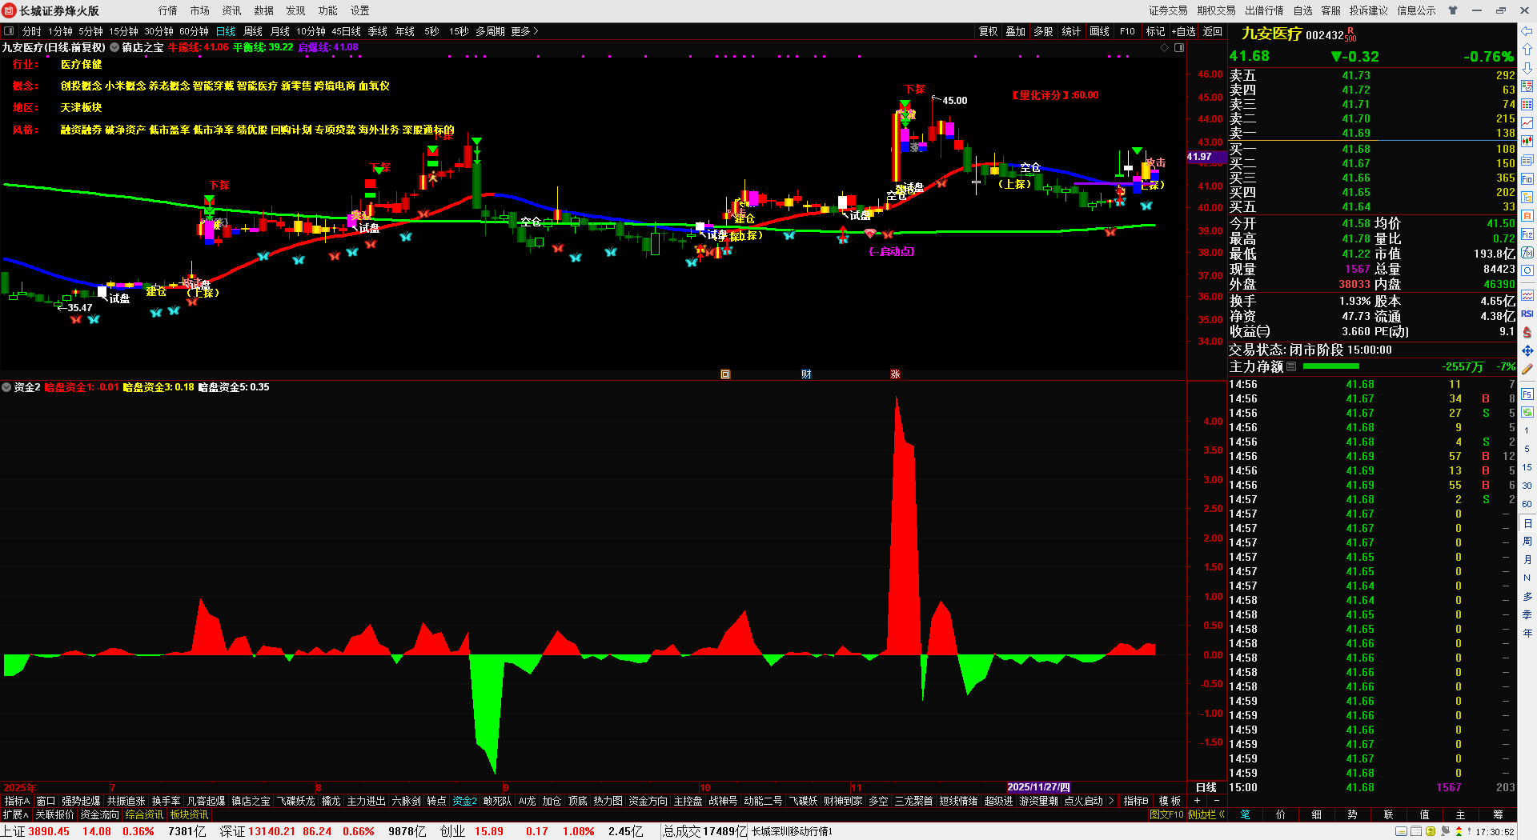Click the 财 marker below the main chart
This screenshot has width=1537, height=840.
pyautogui.click(x=806, y=374)
